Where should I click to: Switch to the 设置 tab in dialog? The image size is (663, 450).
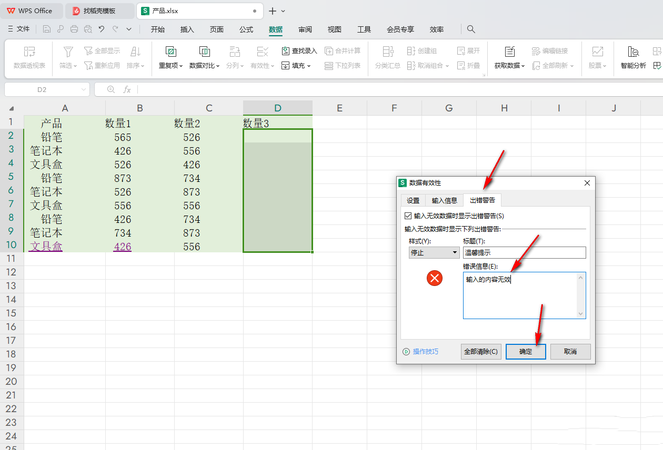tap(413, 200)
